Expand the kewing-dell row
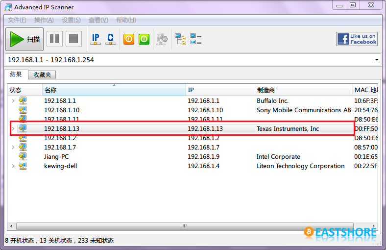Viewport: 386px width, 250px height. click(x=13, y=166)
